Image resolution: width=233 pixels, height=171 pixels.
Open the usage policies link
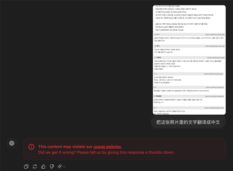pyautogui.click(x=107, y=146)
